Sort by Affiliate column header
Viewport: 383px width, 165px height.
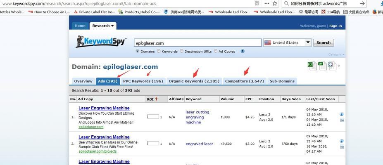pos(176,99)
